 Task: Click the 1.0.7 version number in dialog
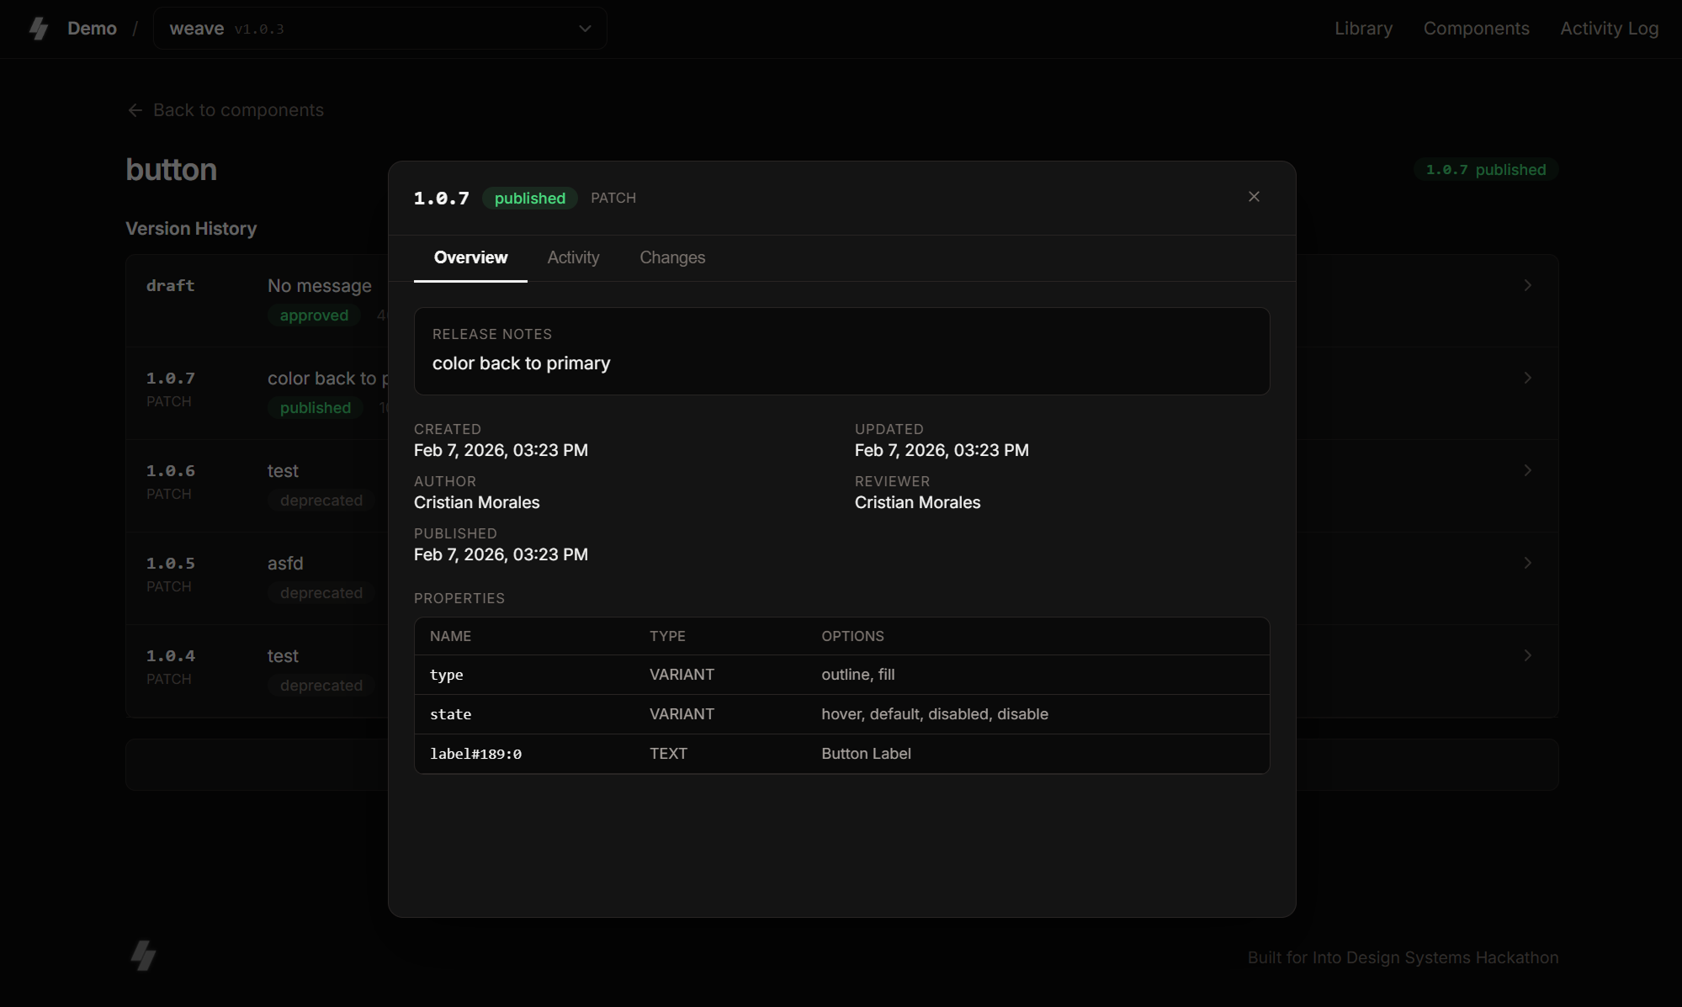(441, 199)
